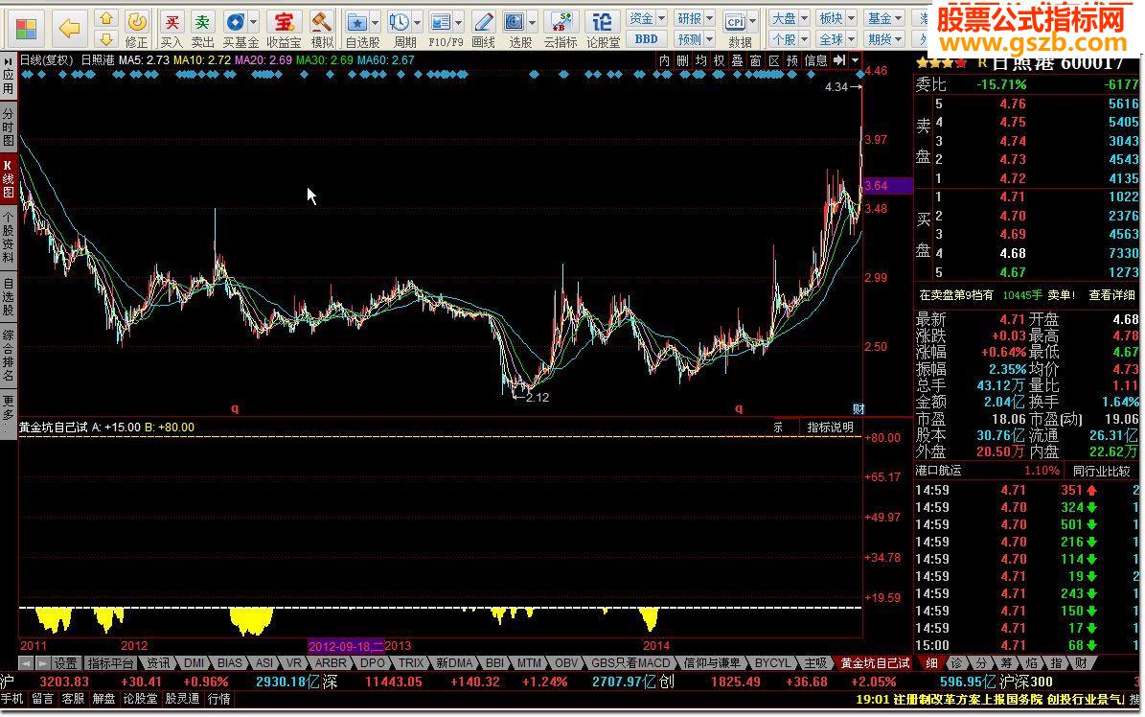The height and width of the screenshot is (717, 1145).
Task: Open the 资金 dropdown
Action: (x=647, y=18)
